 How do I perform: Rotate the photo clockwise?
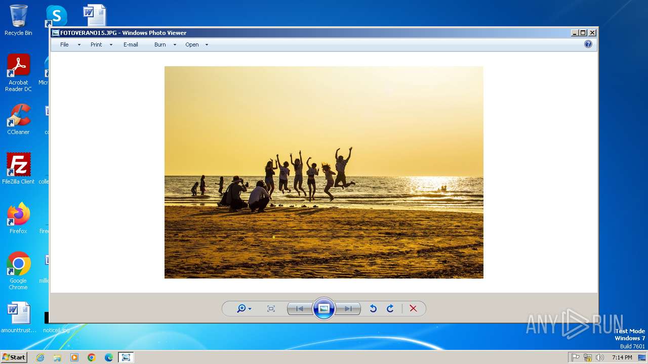click(390, 308)
